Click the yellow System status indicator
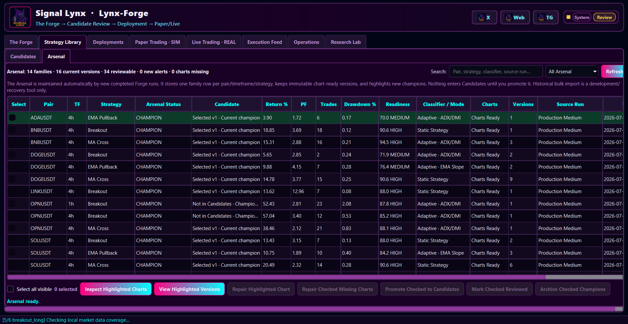This screenshot has height=324, width=628. point(568,17)
